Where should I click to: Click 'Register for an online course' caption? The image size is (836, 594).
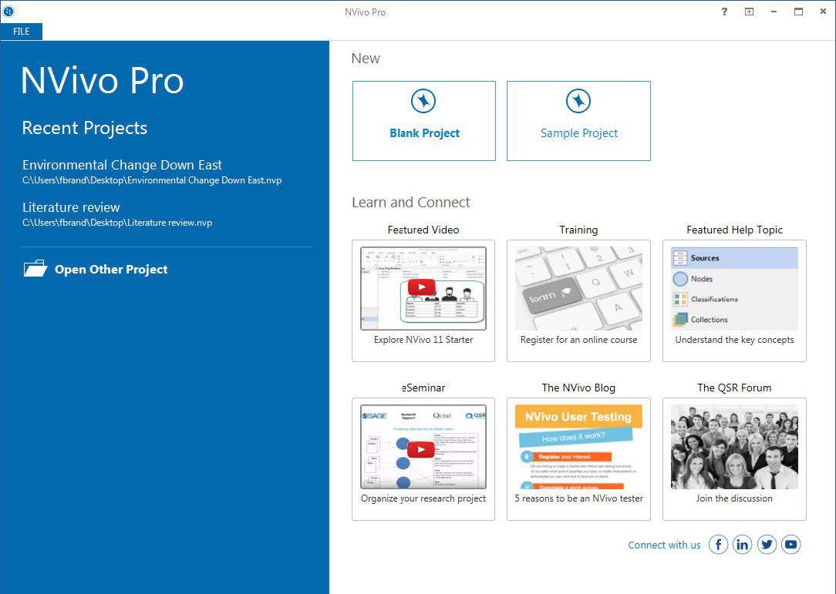click(578, 340)
